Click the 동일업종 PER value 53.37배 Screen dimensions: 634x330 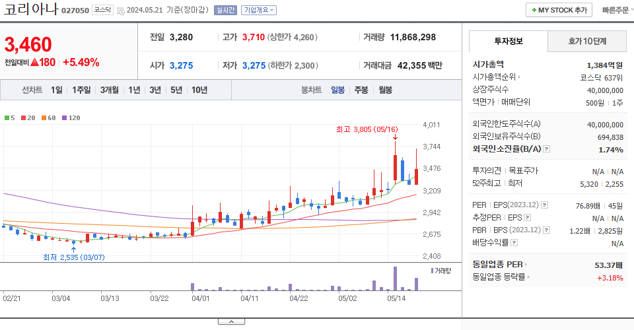point(608,265)
